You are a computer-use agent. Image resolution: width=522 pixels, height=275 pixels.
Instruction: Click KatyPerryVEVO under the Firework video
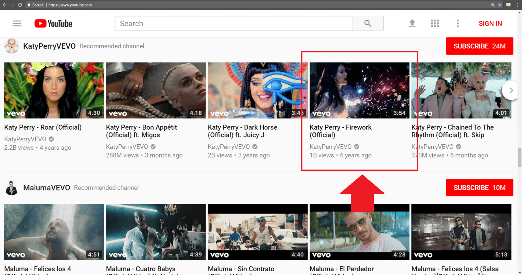[331, 147]
